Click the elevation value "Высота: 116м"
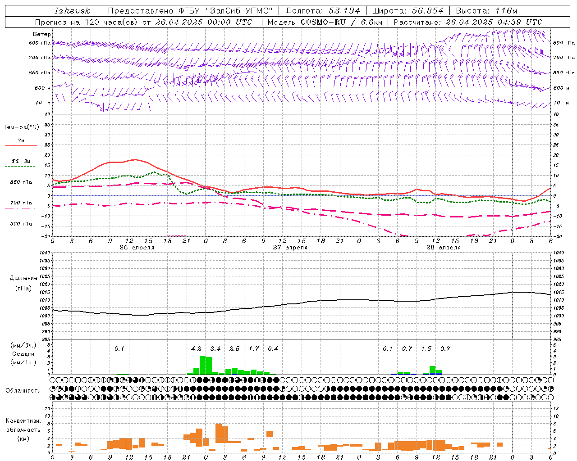 tap(486, 11)
